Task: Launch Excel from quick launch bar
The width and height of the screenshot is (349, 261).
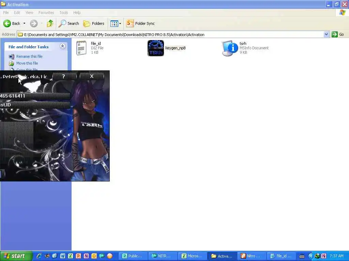Action: tap(71, 256)
